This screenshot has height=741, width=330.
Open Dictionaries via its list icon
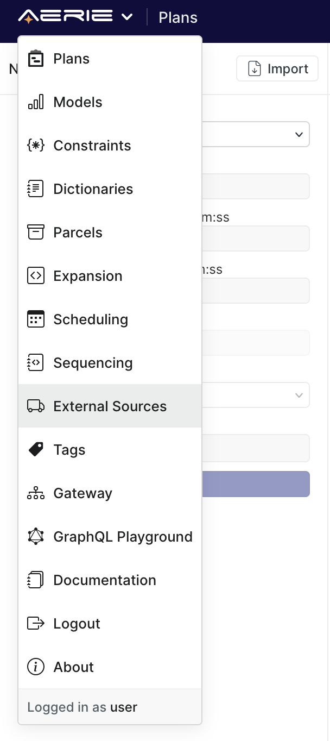pos(35,189)
